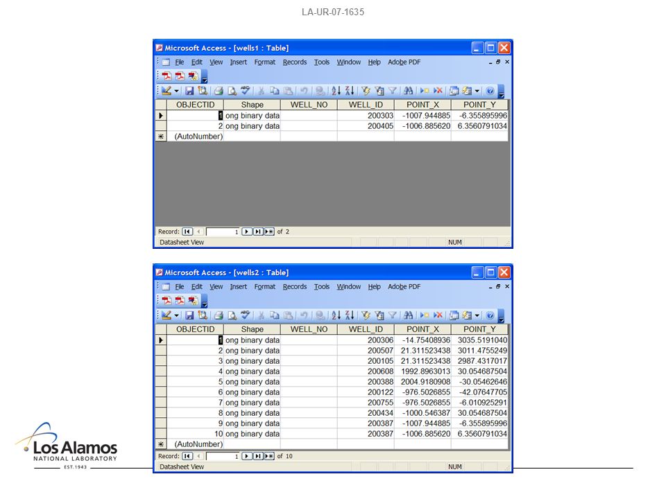The height and width of the screenshot is (499, 666).
Task: Click Print icon in wells1 toolbar
Action: [x=219, y=91]
